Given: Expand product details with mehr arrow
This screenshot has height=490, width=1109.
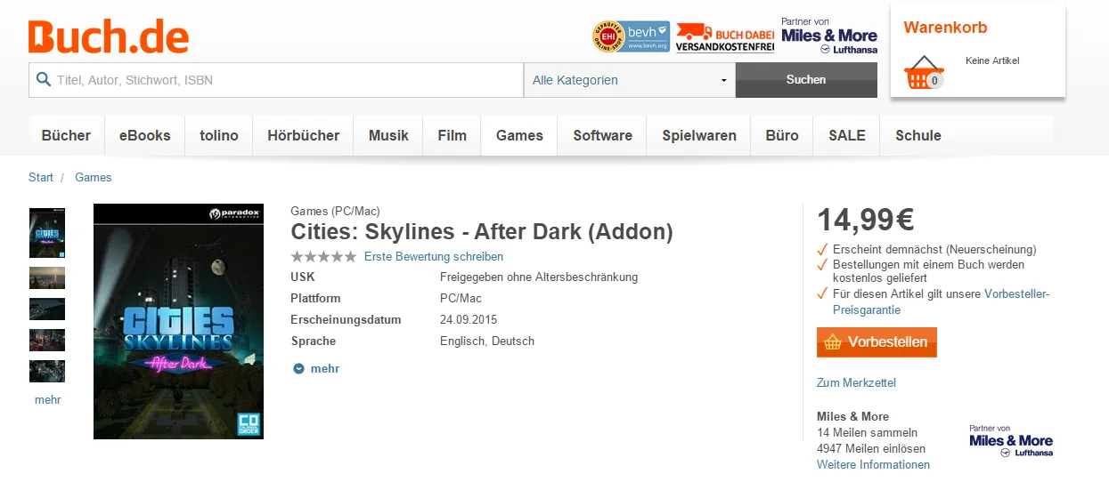Looking at the screenshot, I should 316,369.
